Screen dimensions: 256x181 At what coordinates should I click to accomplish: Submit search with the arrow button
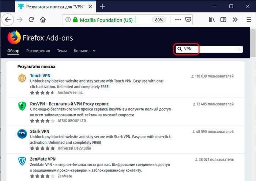pyautogui.click(x=238, y=49)
